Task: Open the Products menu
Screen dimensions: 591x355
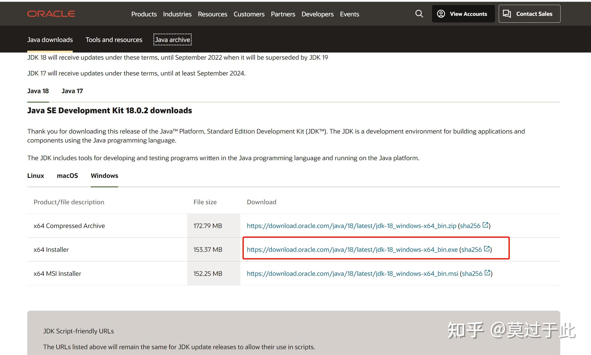Action: click(144, 14)
